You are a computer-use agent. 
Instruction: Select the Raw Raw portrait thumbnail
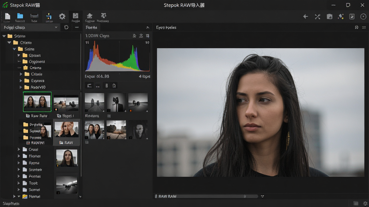pyautogui.click(x=37, y=102)
